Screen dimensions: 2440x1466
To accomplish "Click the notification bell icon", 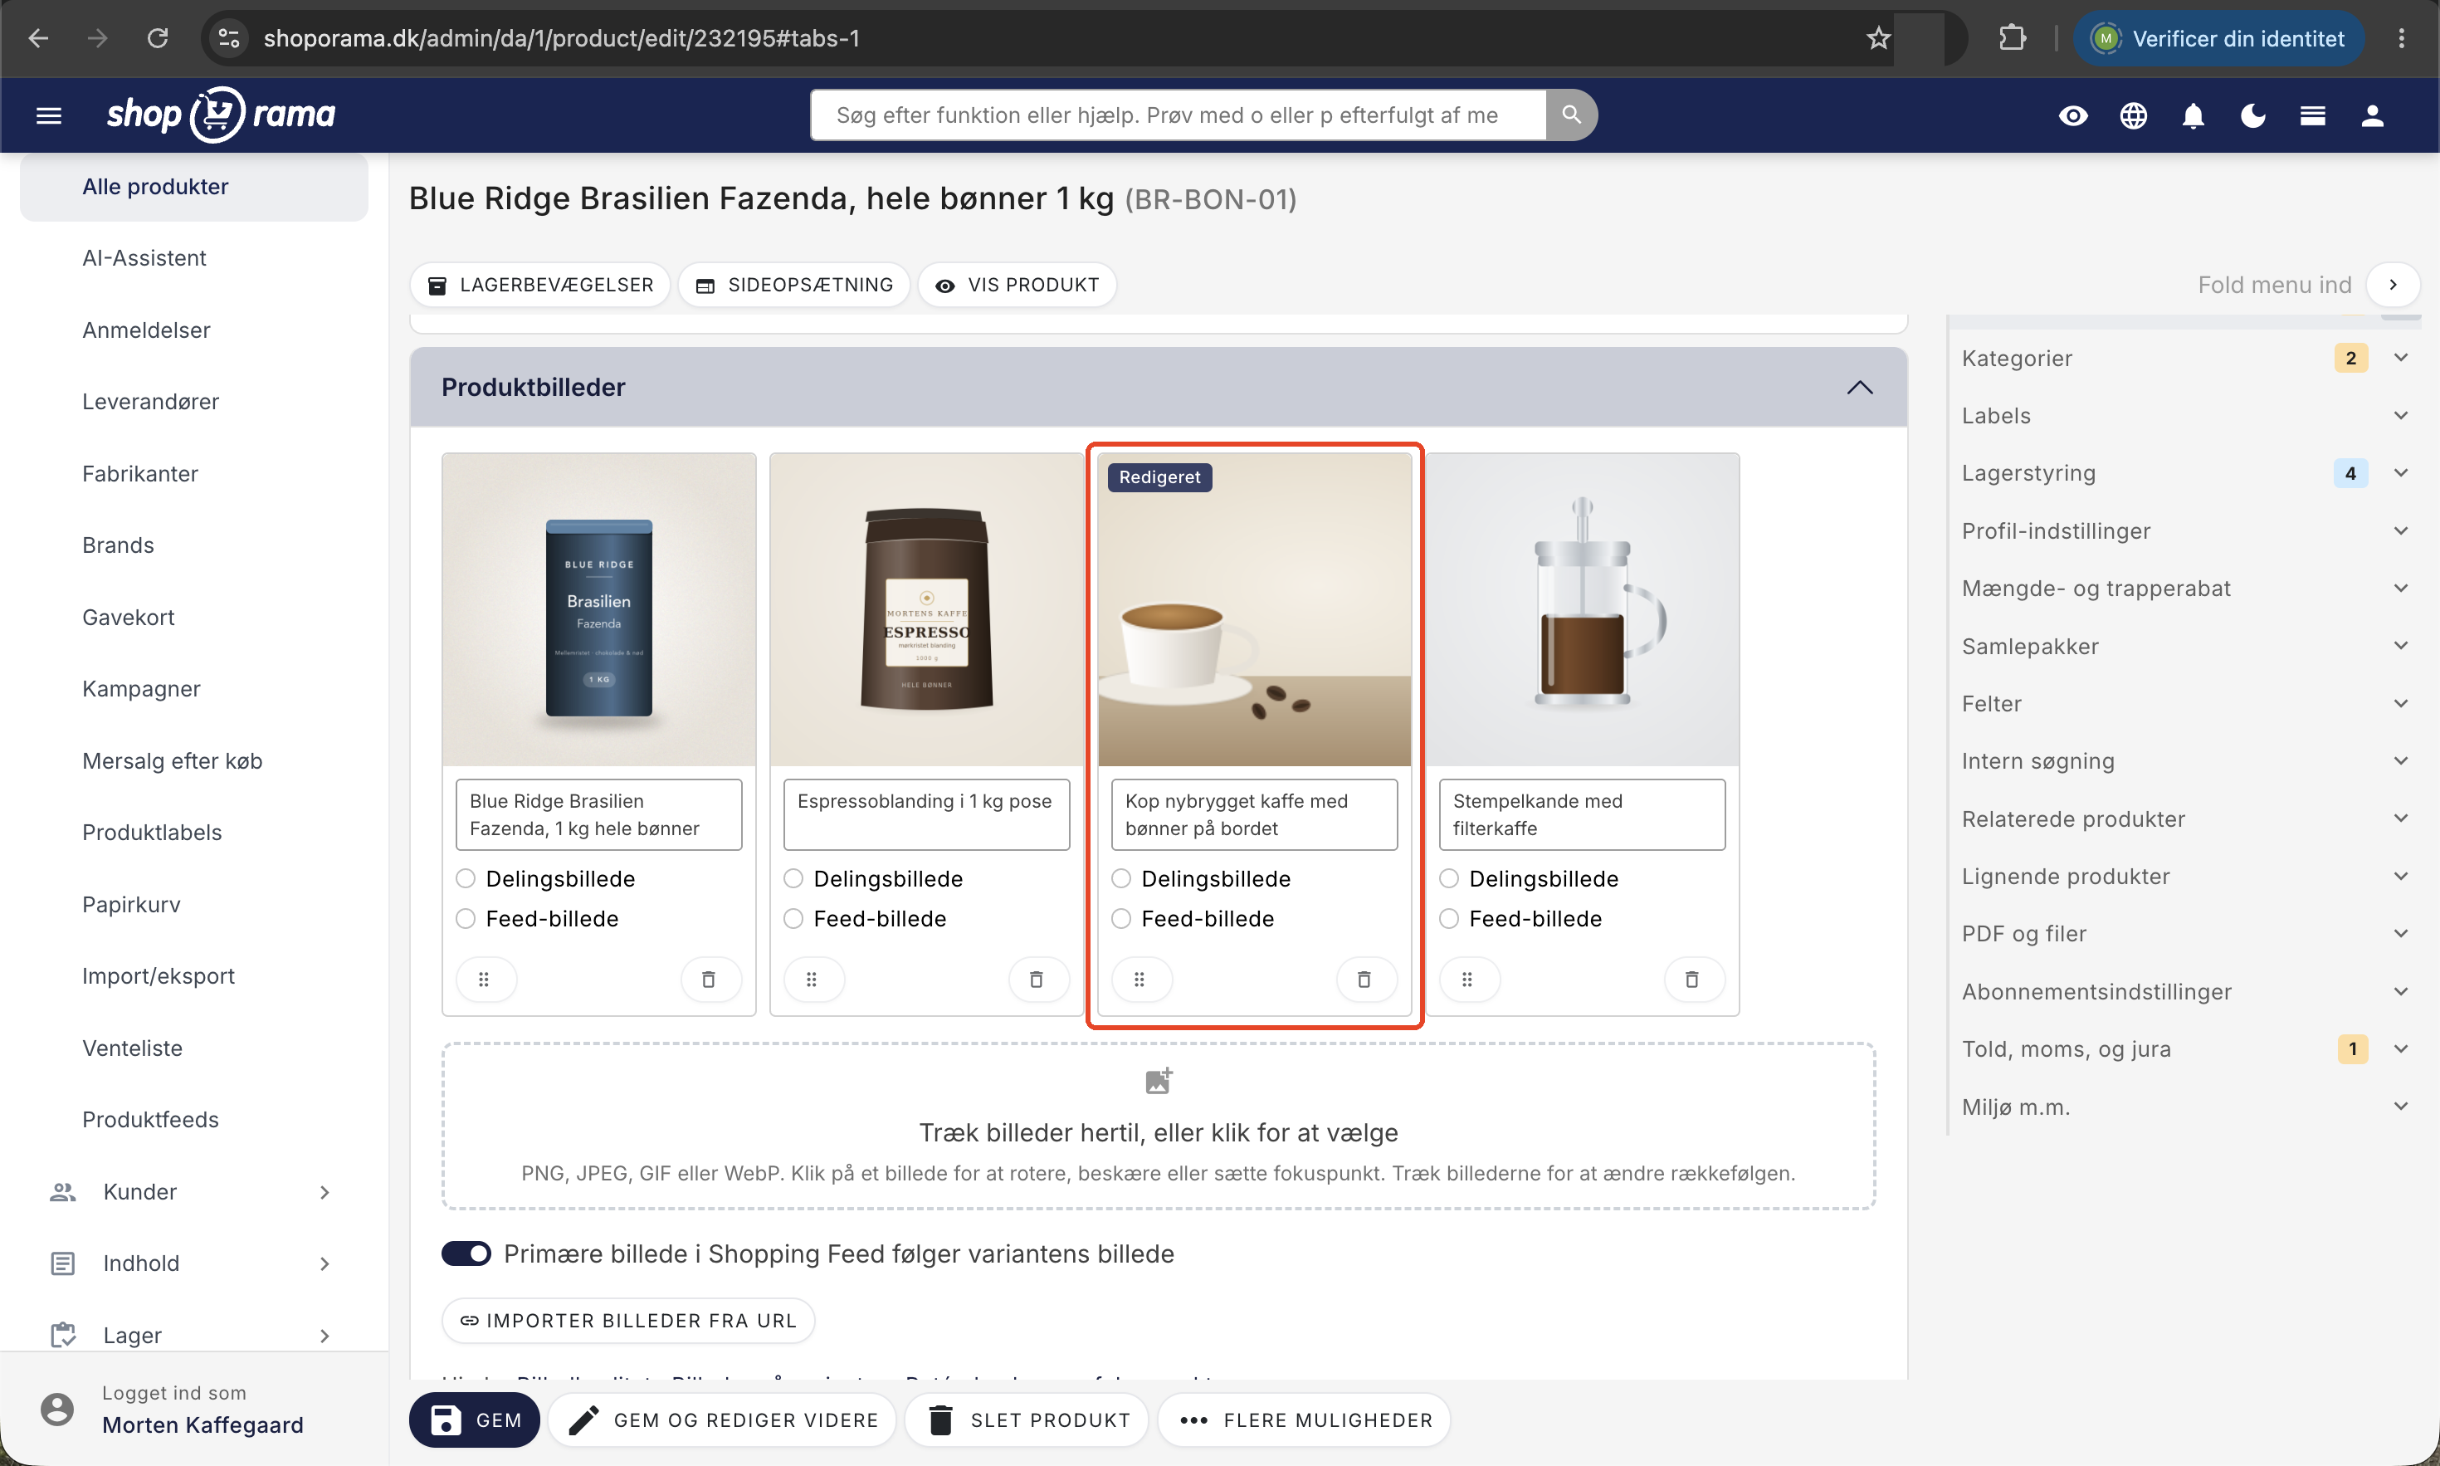I will [2194, 115].
